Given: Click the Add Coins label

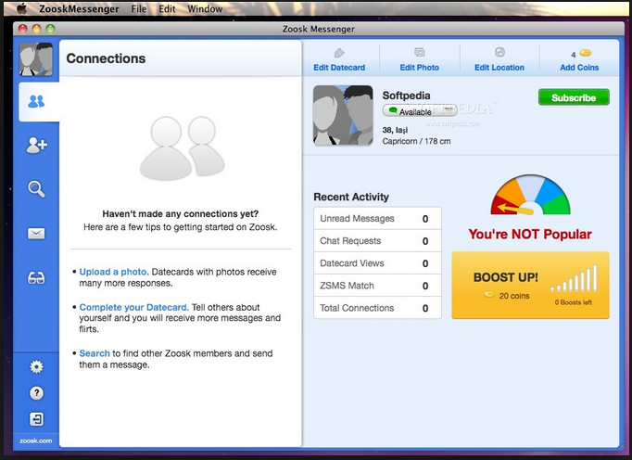Looking at the screenshot, I should point(579,68).
